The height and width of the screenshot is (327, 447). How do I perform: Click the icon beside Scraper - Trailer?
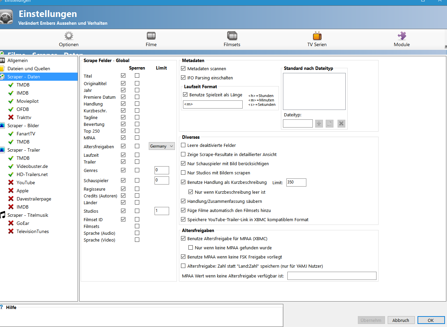click(x=2, y=150)
